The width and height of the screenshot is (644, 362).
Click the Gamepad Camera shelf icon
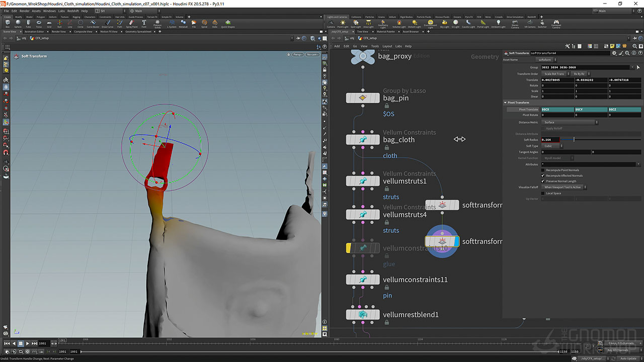click(x=556, y=23)
